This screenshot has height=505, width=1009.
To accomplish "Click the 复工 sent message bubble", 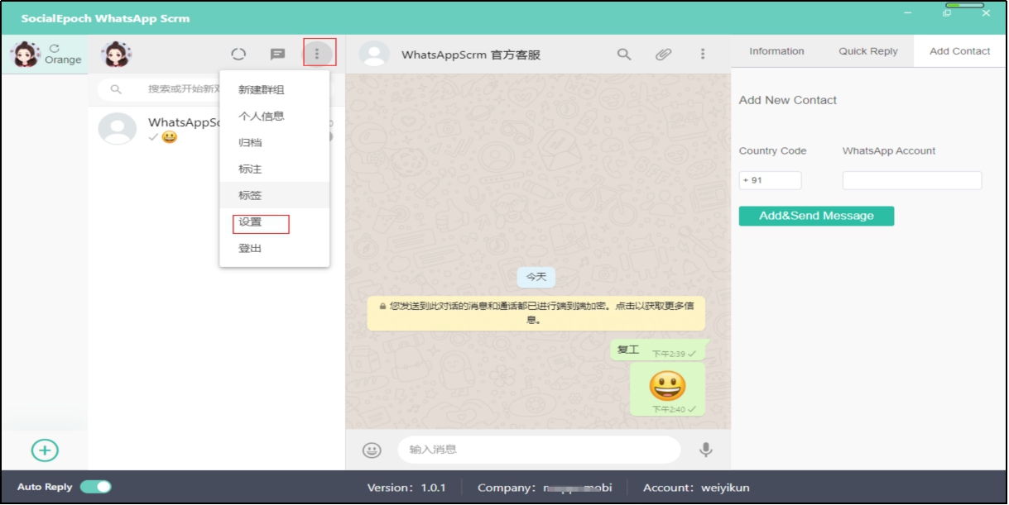I will click(x=659, y=350).
